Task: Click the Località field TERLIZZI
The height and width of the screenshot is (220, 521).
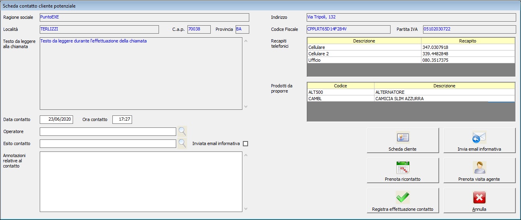Action: pos(100,29)
